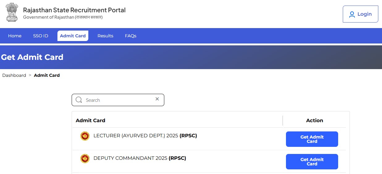Click the Admit Card column header

(x=90, y=120)
